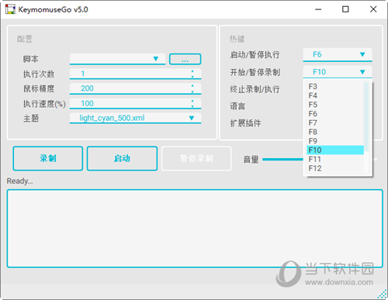Open the 启动/暂停执行 F6 hotkey dropdown
Image resolution: width=388 pixels, height=300 pixels.
pos(338,55)
